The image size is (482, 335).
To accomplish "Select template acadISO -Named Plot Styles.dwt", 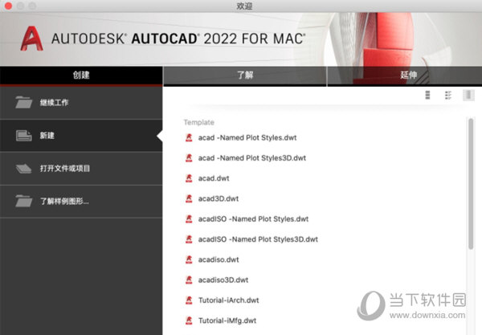I will click(253, 219).
